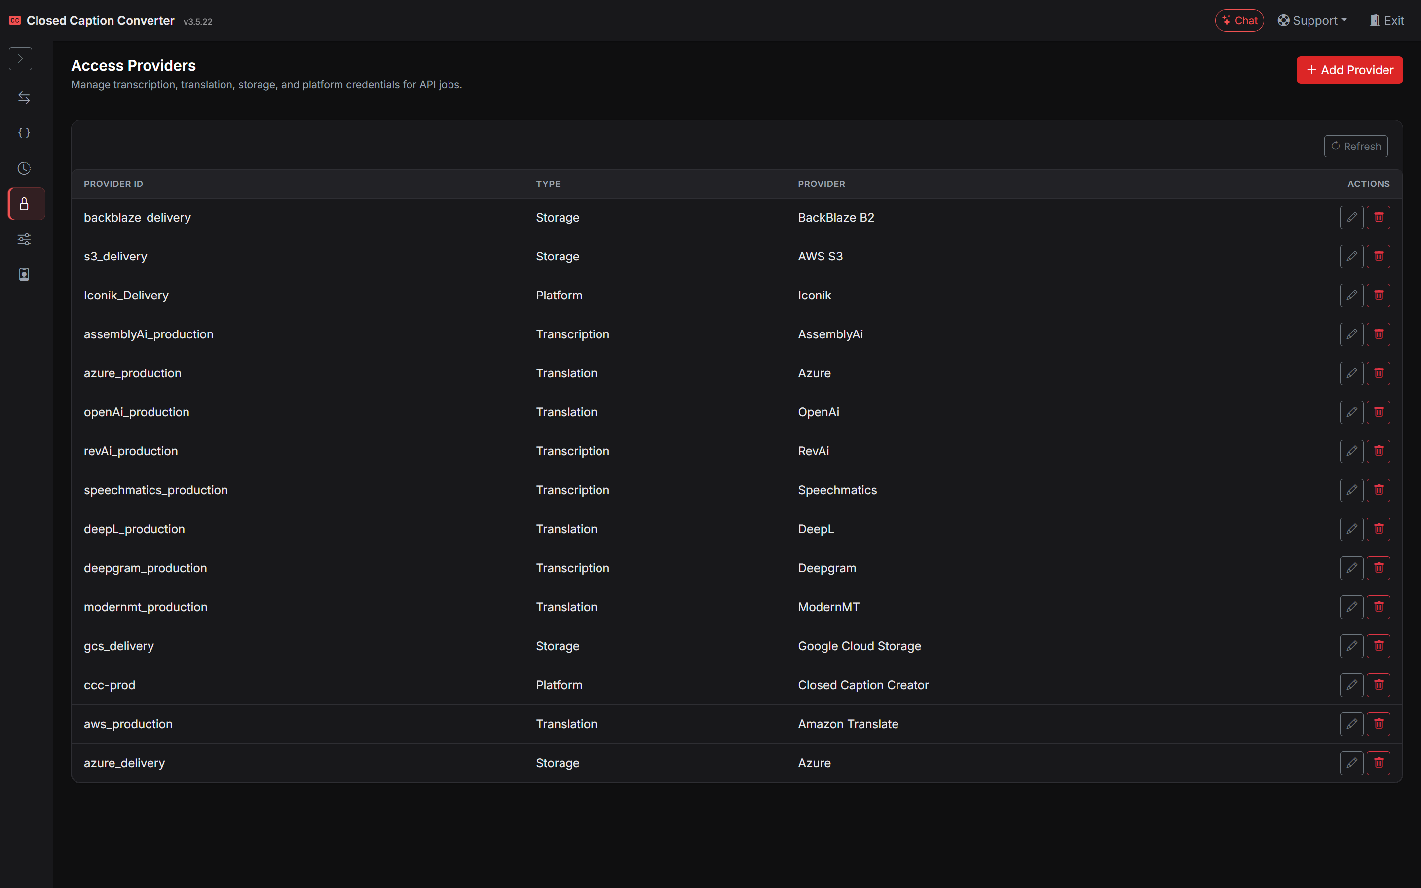The image size is (1421, 888).
Task: Expand the Support dropdown menu
Action: coord(1312,21)
